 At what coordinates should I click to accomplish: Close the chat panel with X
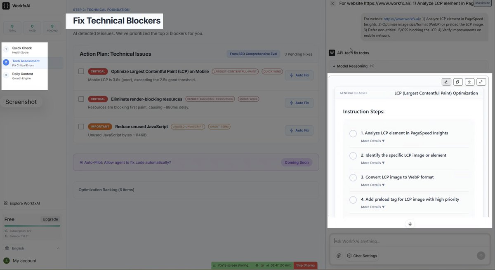click(x=333, y=3)
